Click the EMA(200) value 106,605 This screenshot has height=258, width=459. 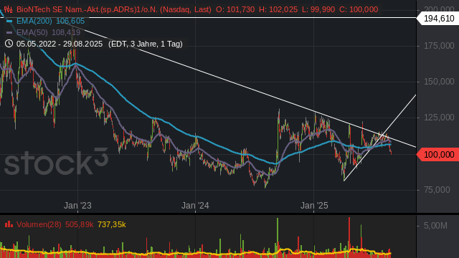click(70, 21)
